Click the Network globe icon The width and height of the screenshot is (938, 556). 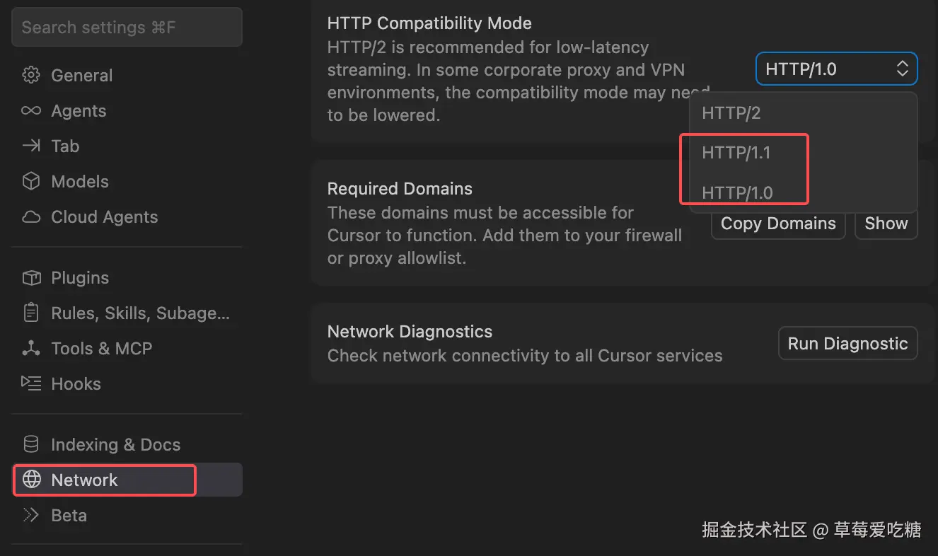pos(31,480)
